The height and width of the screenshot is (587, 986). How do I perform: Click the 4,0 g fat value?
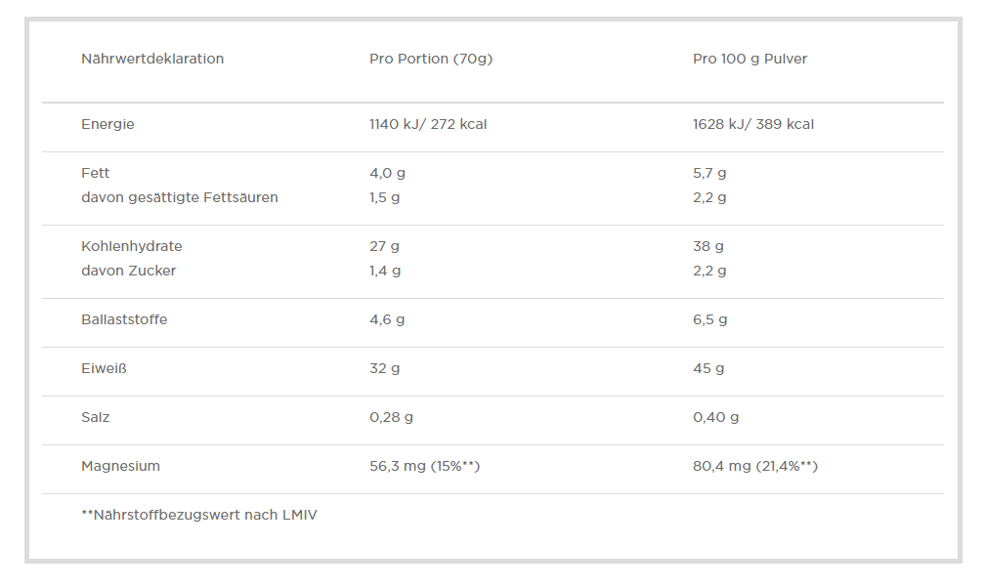pyautogui.click(x=387, y=173)
